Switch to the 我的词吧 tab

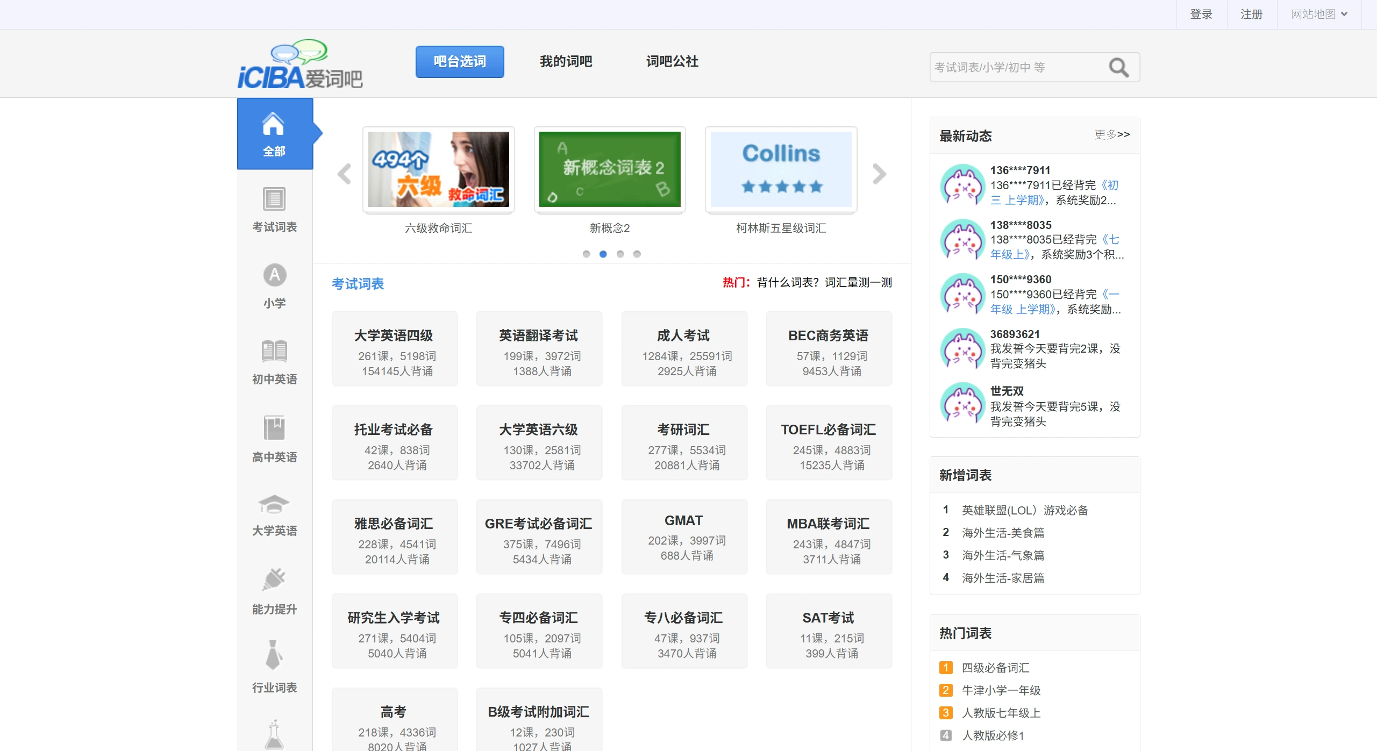coord(566,61)
